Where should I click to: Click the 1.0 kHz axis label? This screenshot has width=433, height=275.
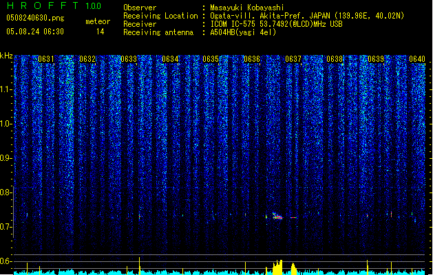(6, 124)
